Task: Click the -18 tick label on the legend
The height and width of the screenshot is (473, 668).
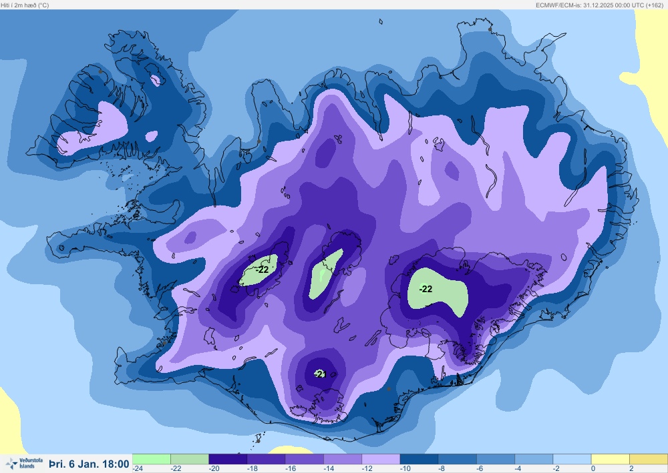Action: point(253,469)
